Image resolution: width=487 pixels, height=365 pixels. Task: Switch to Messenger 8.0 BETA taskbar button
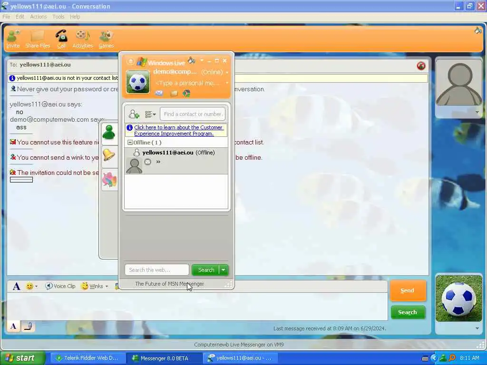[164, 358]
